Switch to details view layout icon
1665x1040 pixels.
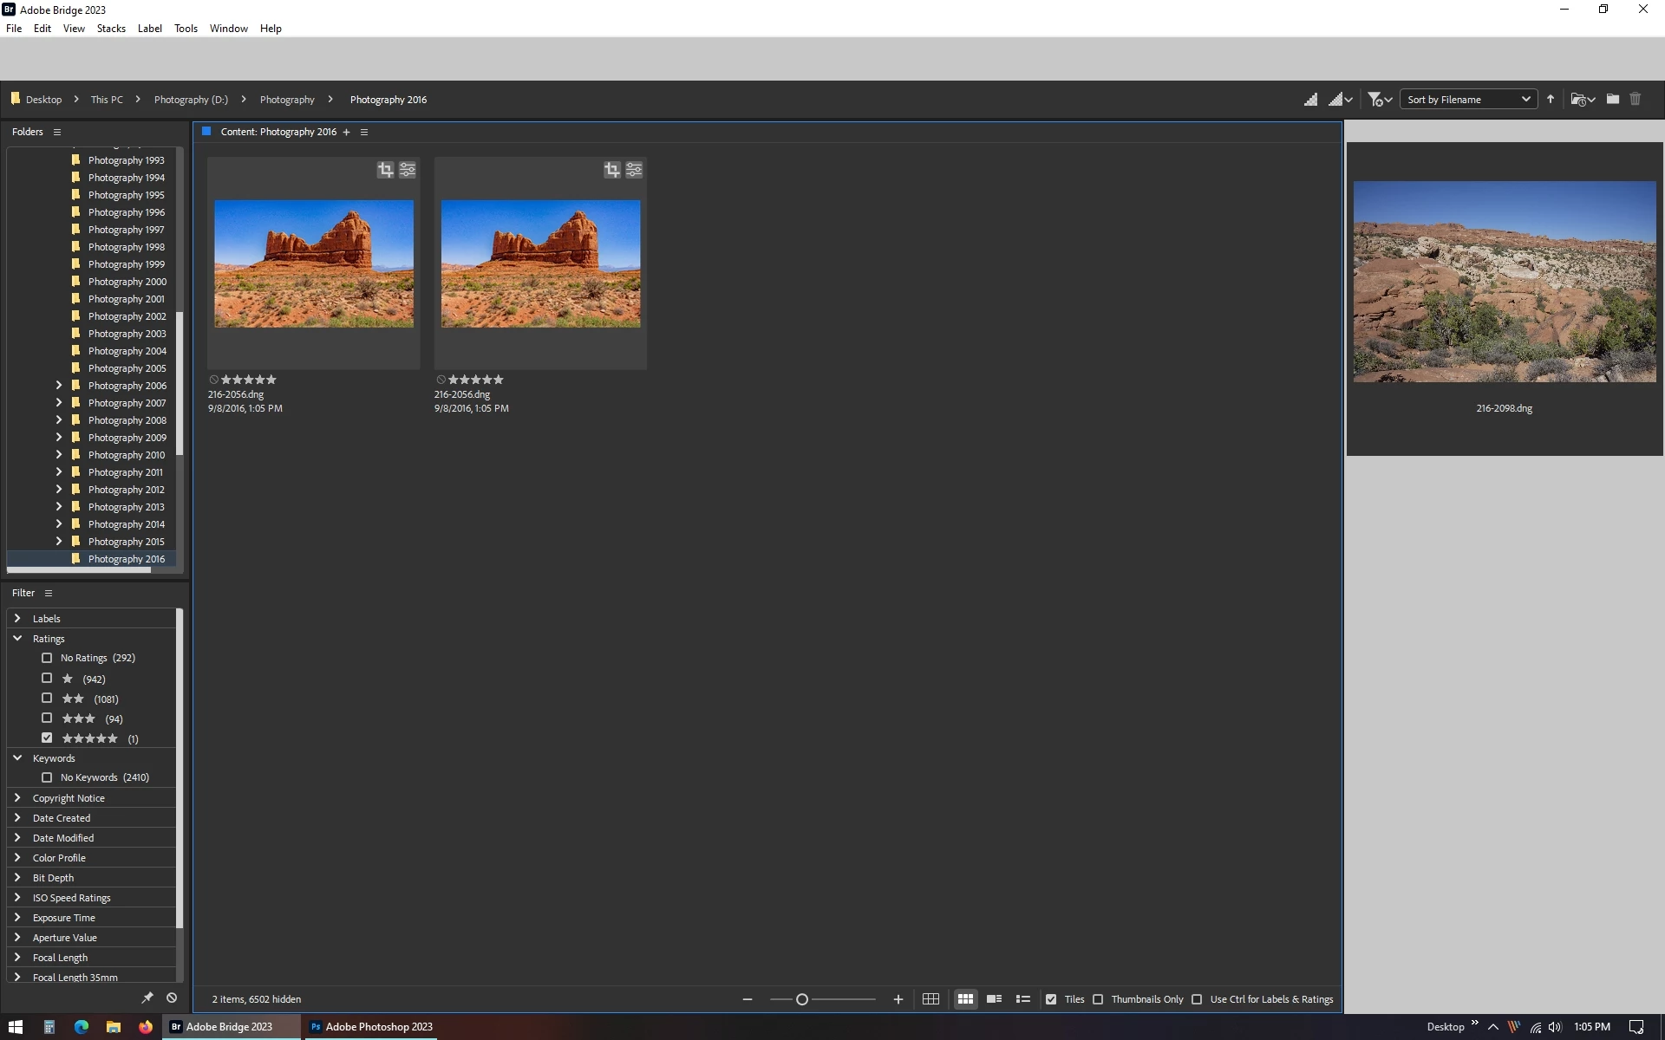tap(995, 999)
